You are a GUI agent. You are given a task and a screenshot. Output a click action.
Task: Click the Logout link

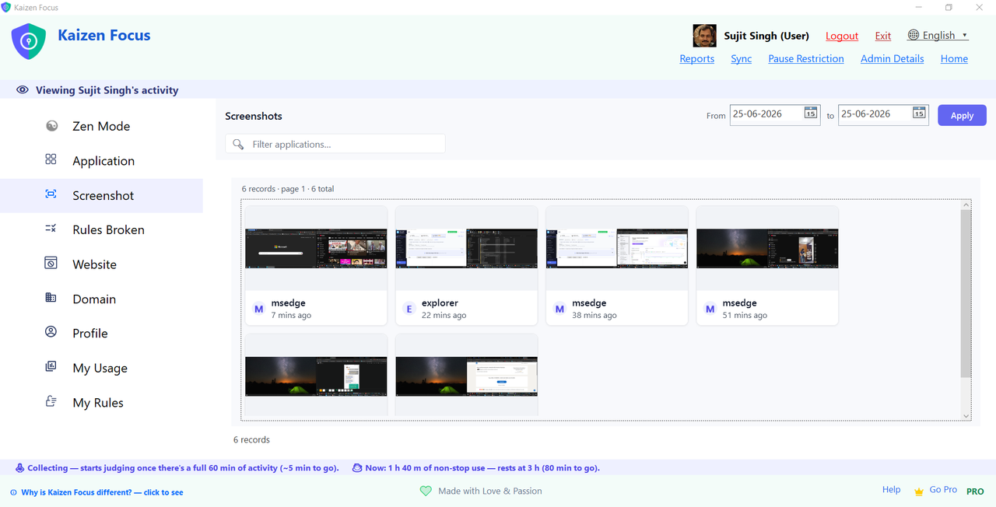[x=842, y=36]
